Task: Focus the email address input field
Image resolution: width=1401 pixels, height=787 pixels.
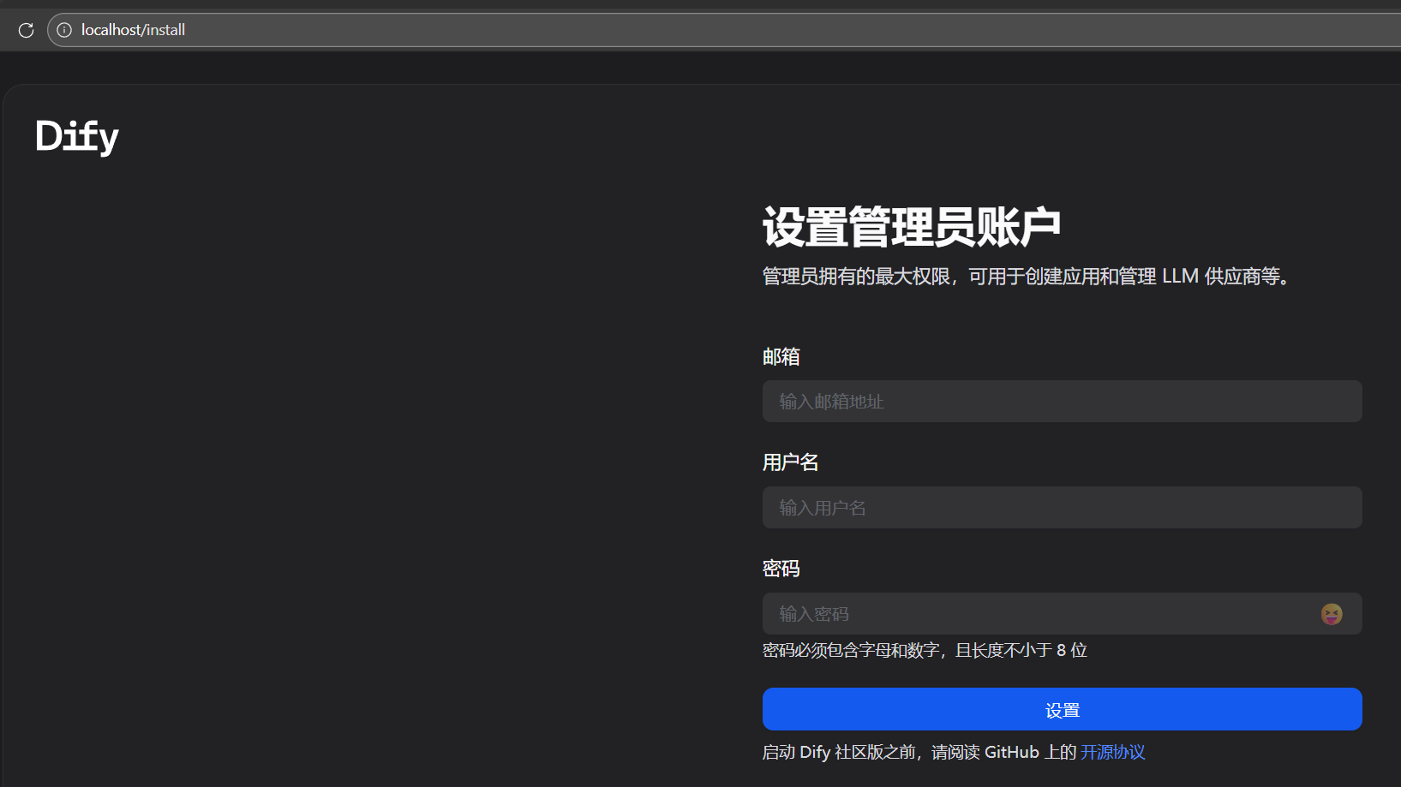Action: (x=1062, y=401)
